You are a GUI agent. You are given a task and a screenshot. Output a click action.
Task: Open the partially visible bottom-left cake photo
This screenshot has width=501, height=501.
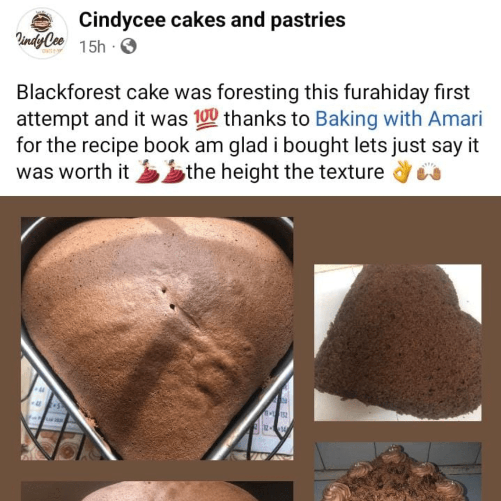[157, 491]
